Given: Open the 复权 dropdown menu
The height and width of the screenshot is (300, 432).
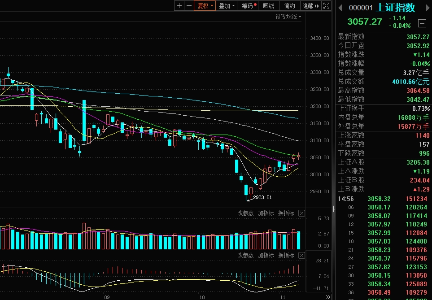Looking at the screenshot, I should [204, 6].
